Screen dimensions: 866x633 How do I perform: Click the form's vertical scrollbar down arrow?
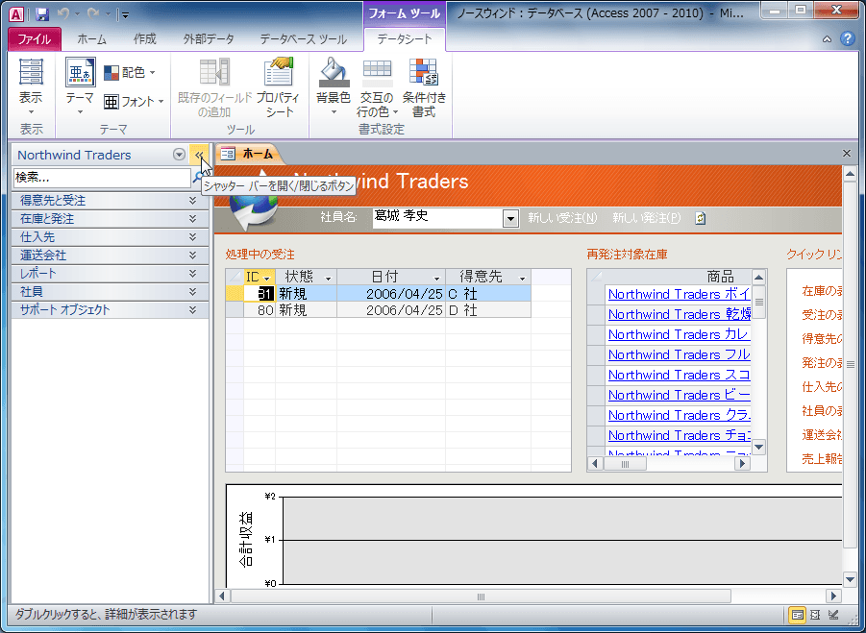(x=850, y=579)
